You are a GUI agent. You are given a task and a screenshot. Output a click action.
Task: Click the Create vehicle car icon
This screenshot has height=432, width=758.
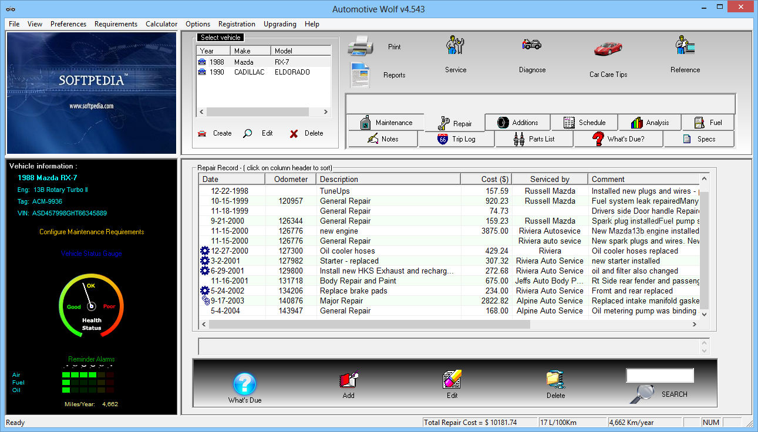[x=203, y=133]
